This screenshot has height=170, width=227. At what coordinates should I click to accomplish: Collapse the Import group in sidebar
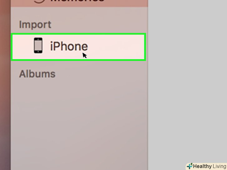(x=35, y=25)
